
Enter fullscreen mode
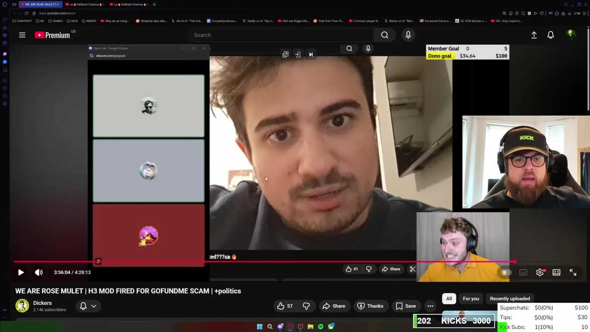(x=573, y=273)
